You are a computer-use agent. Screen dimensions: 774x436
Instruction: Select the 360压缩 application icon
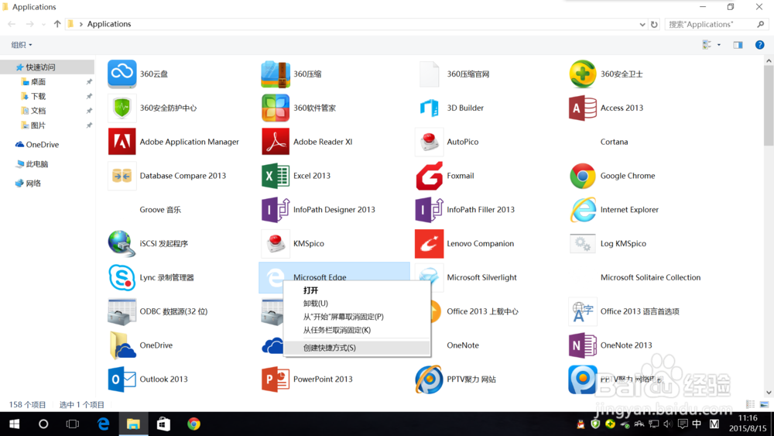pos(276,74)
